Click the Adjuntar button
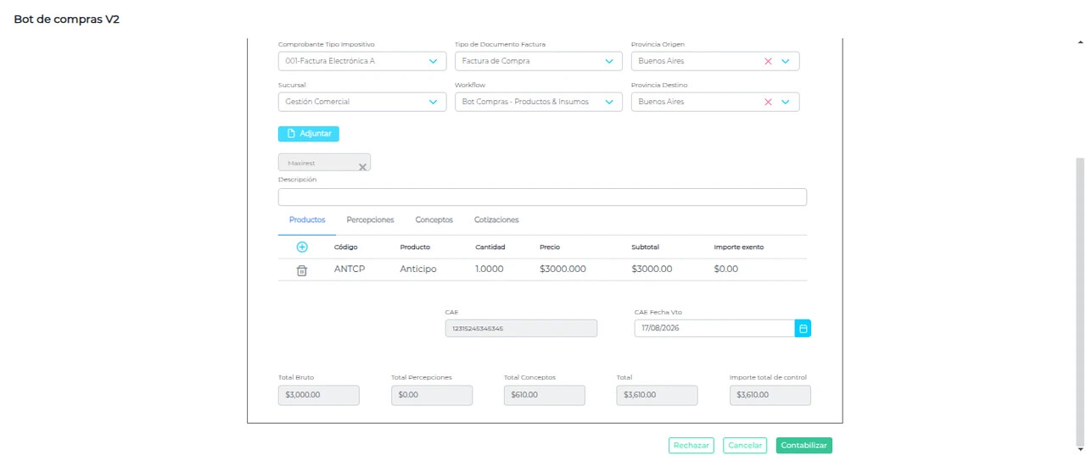 (309, 133)
